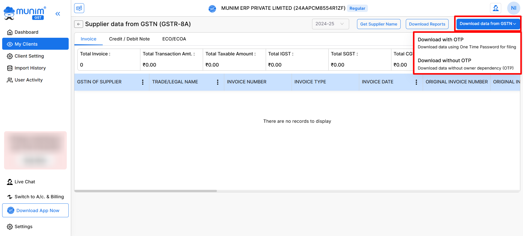Select Download with OTP option
Viewport: 523px width, 236px height.
coord(467,43)
